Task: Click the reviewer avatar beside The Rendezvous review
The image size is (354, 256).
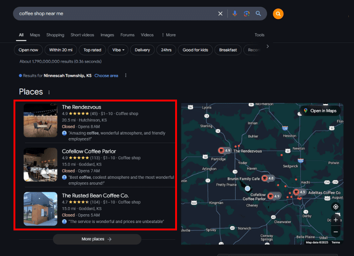Action: click(64, 133)
